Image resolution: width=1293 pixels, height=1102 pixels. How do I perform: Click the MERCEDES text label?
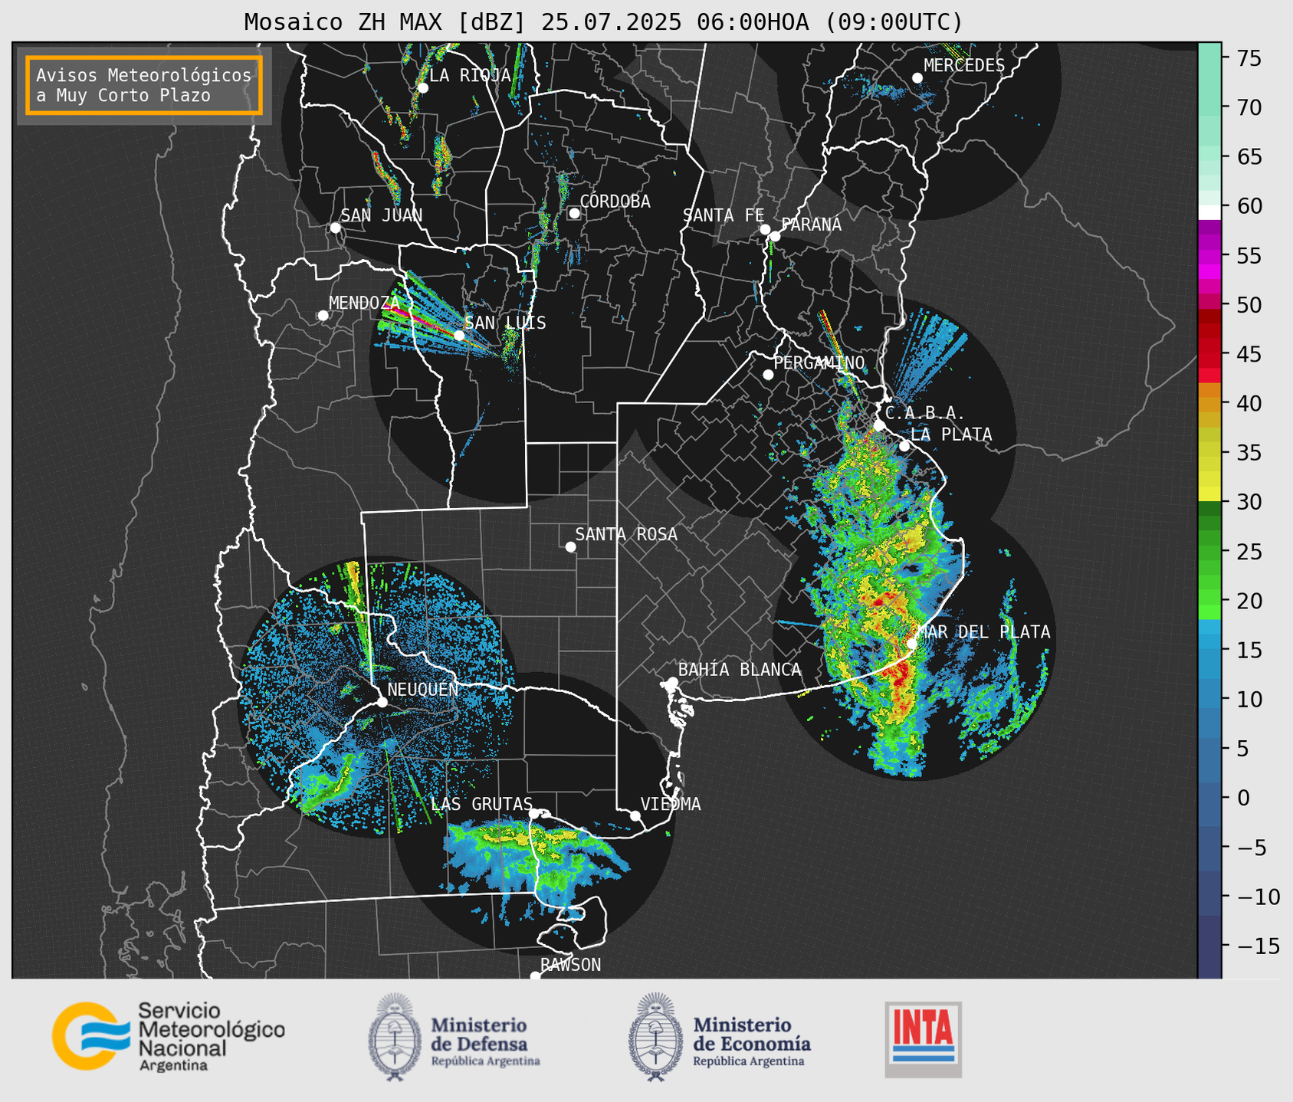964,66
